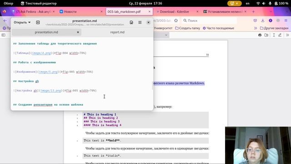The image size is (291, 164).
Task: Open Wi-Fi network status icon
Action: 258,3
